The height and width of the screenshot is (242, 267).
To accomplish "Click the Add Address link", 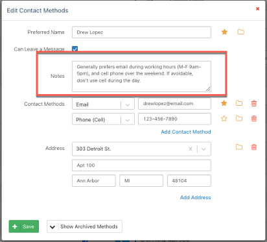I will tap(195, 197).
